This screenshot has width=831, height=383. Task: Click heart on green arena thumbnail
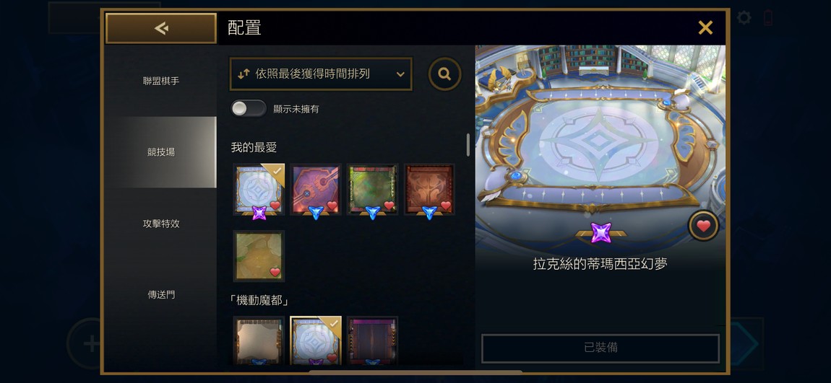click(389, 206)
